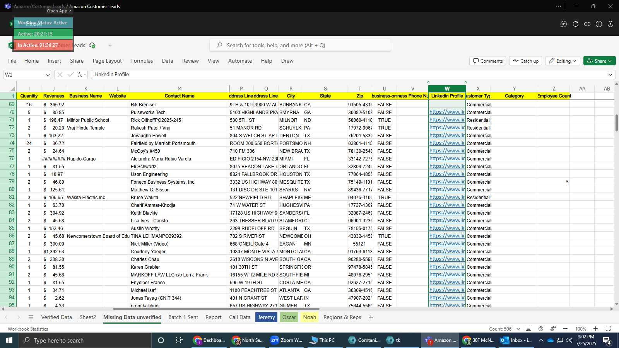Open the Automate ribbon tab
Screen dimensions: 619x348
click(240, 61)
